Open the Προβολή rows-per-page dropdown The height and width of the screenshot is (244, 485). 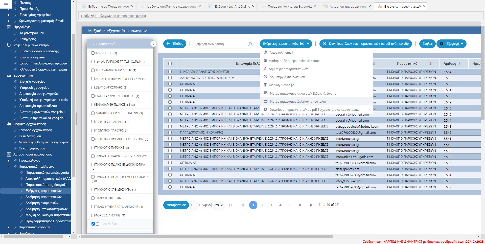pyautogui.click(x=219, y=205)
